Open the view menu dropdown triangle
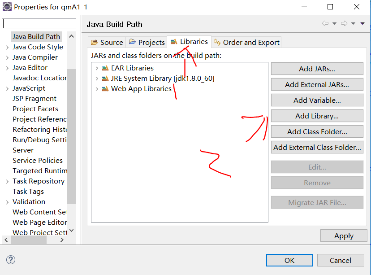Screen dimensions: 371x275 click(x=362, y=23)
